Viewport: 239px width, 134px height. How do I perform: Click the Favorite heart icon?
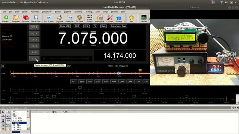(x=25, y=19)
